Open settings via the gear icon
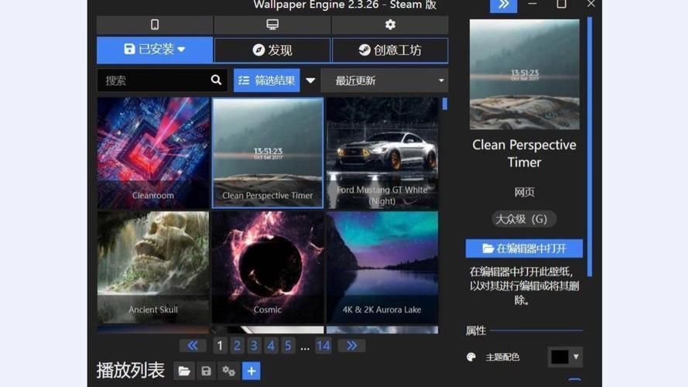The image size is (688, 387). 390,25
